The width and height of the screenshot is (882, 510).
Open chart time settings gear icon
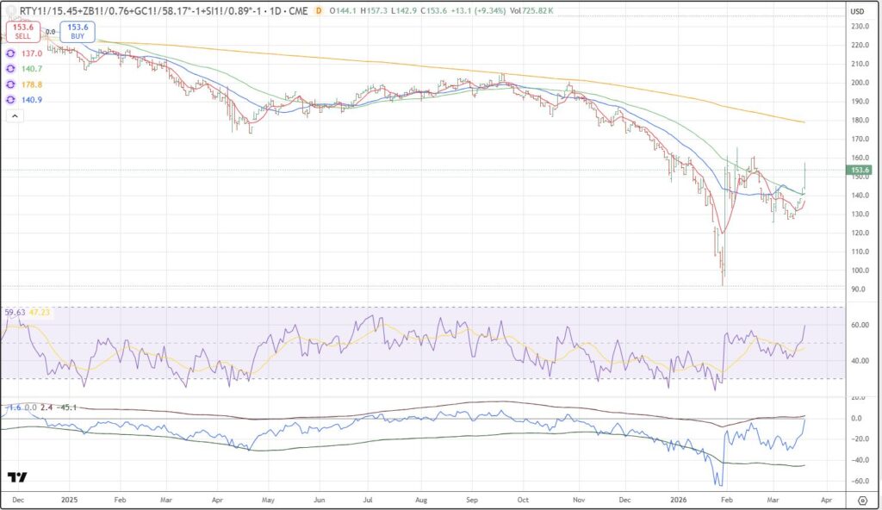[862, 500]
